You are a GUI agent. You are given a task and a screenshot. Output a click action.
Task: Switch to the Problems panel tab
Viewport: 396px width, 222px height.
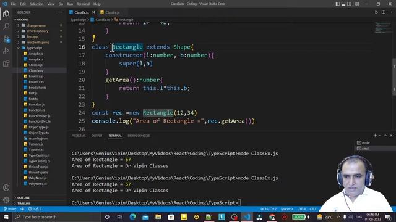tap(79, 136)
